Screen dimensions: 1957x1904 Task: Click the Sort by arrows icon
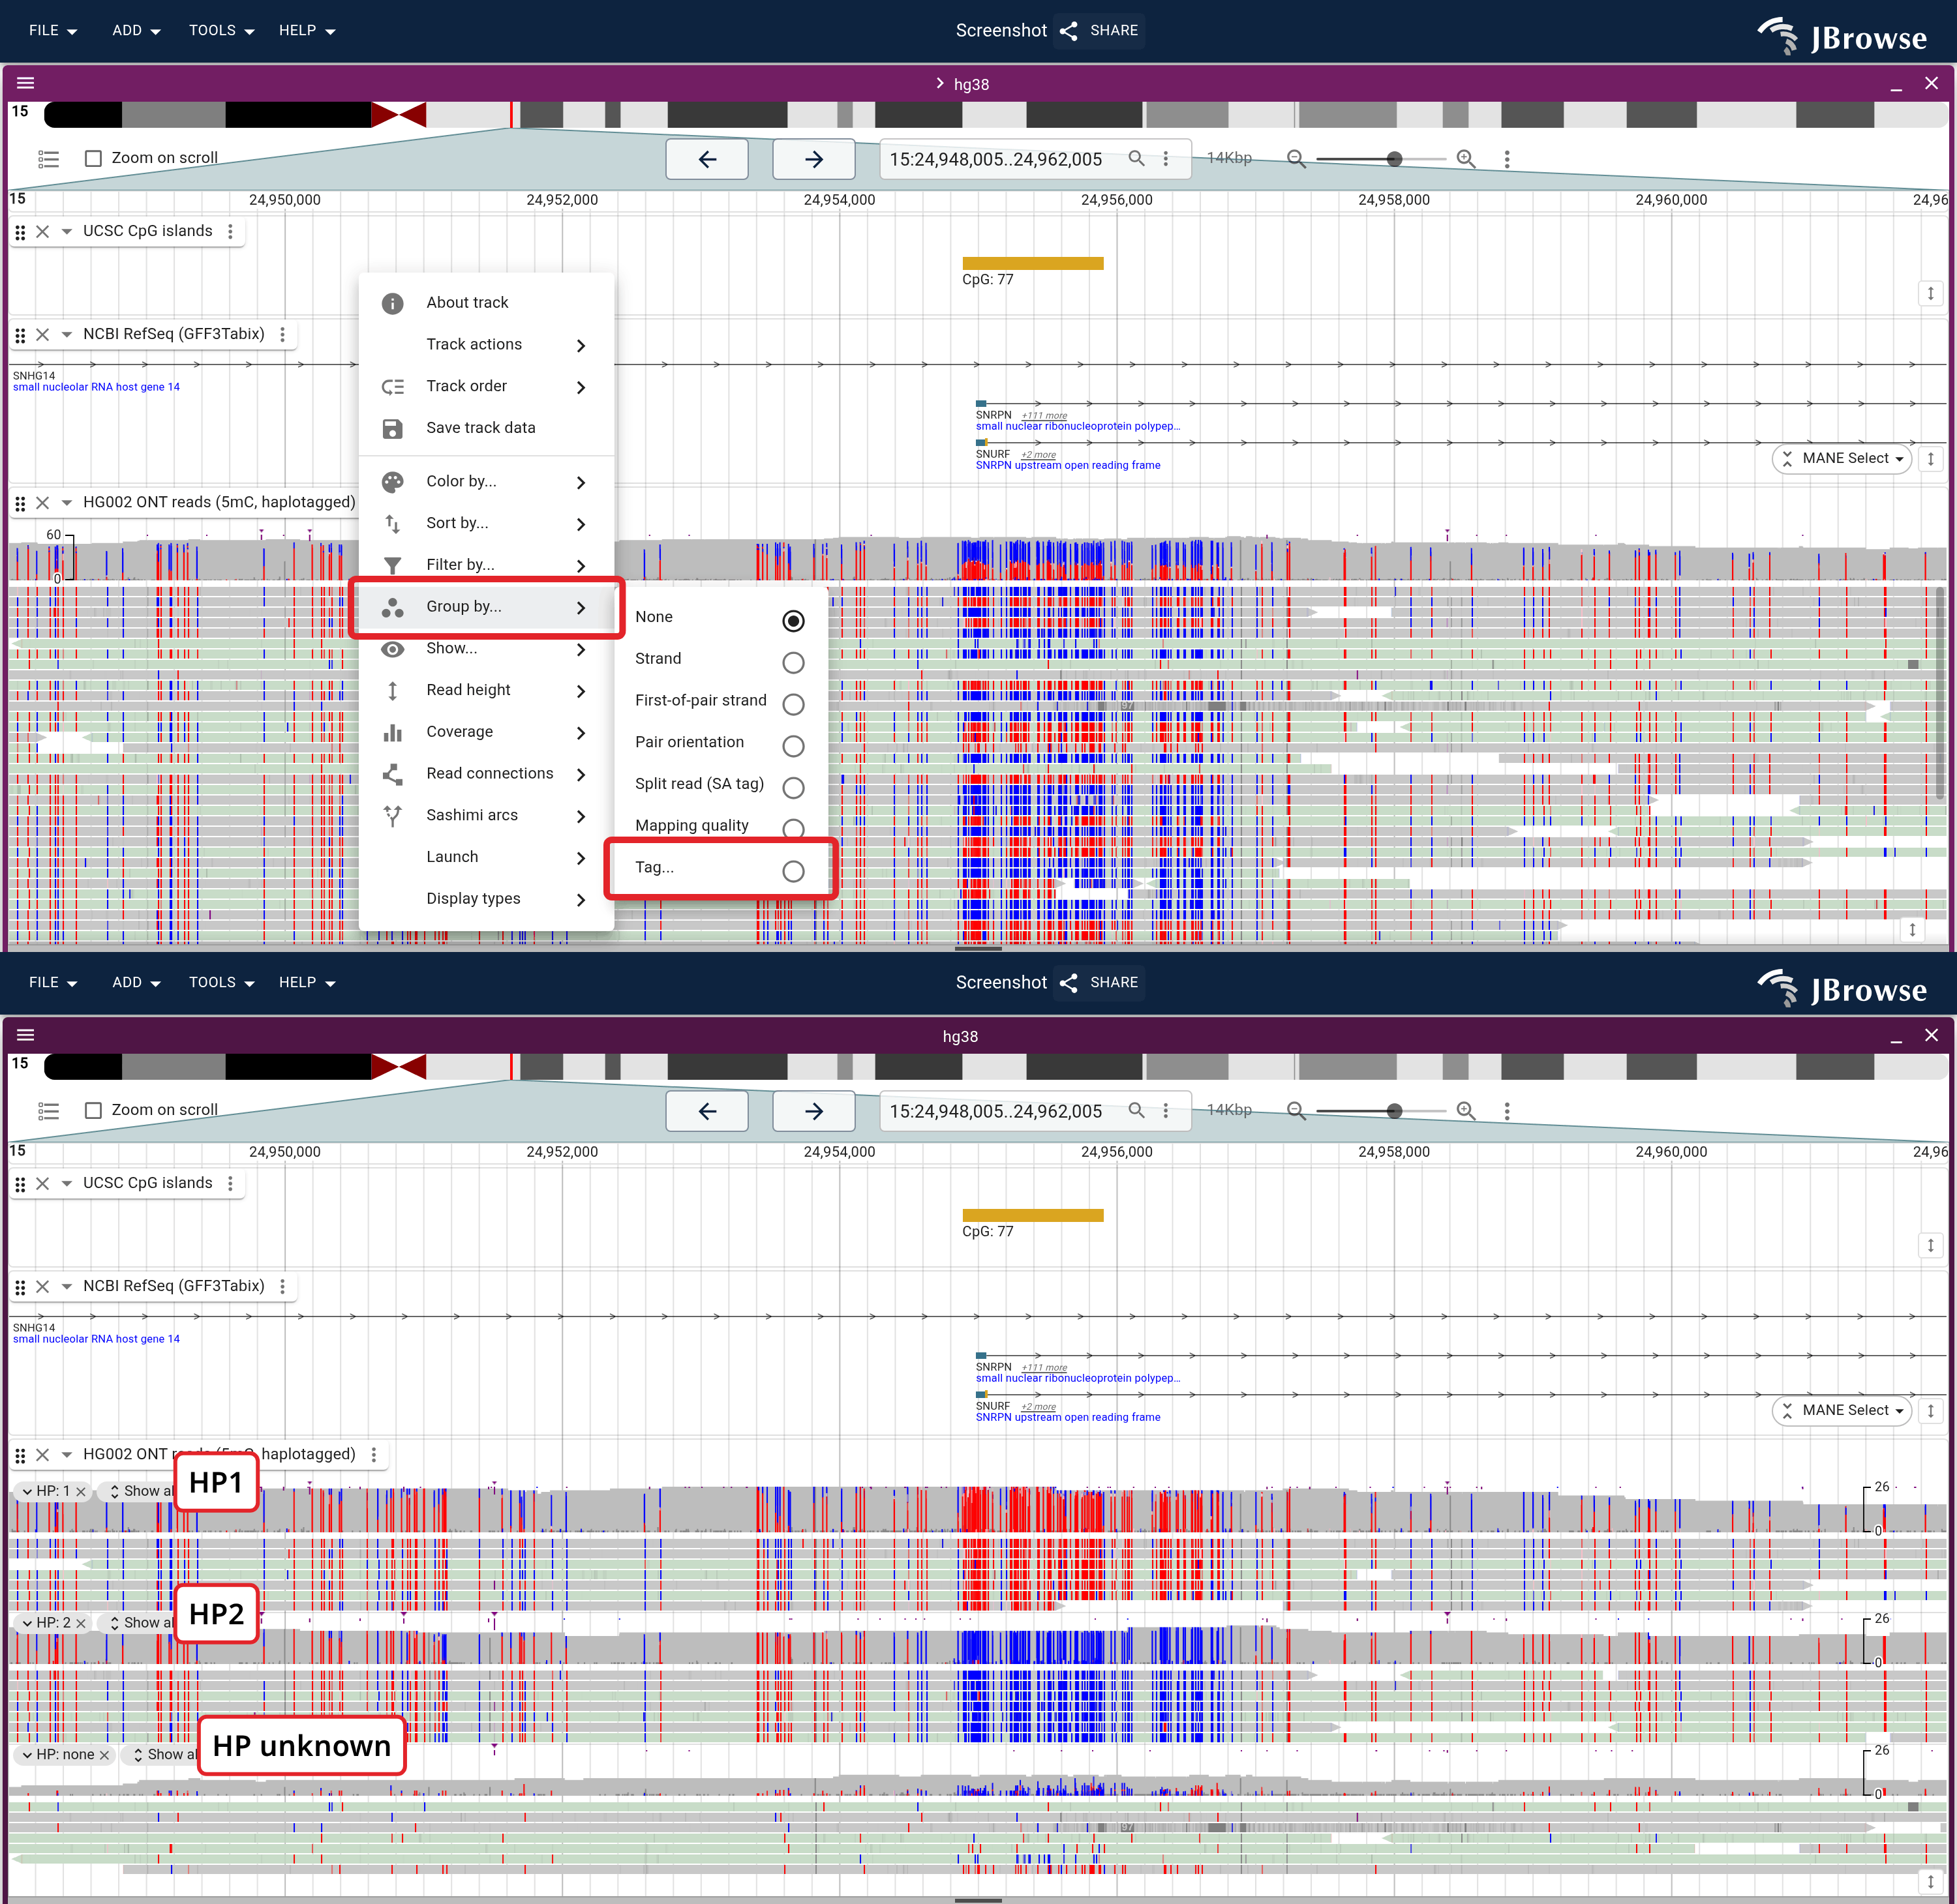(x=392, y=523)
